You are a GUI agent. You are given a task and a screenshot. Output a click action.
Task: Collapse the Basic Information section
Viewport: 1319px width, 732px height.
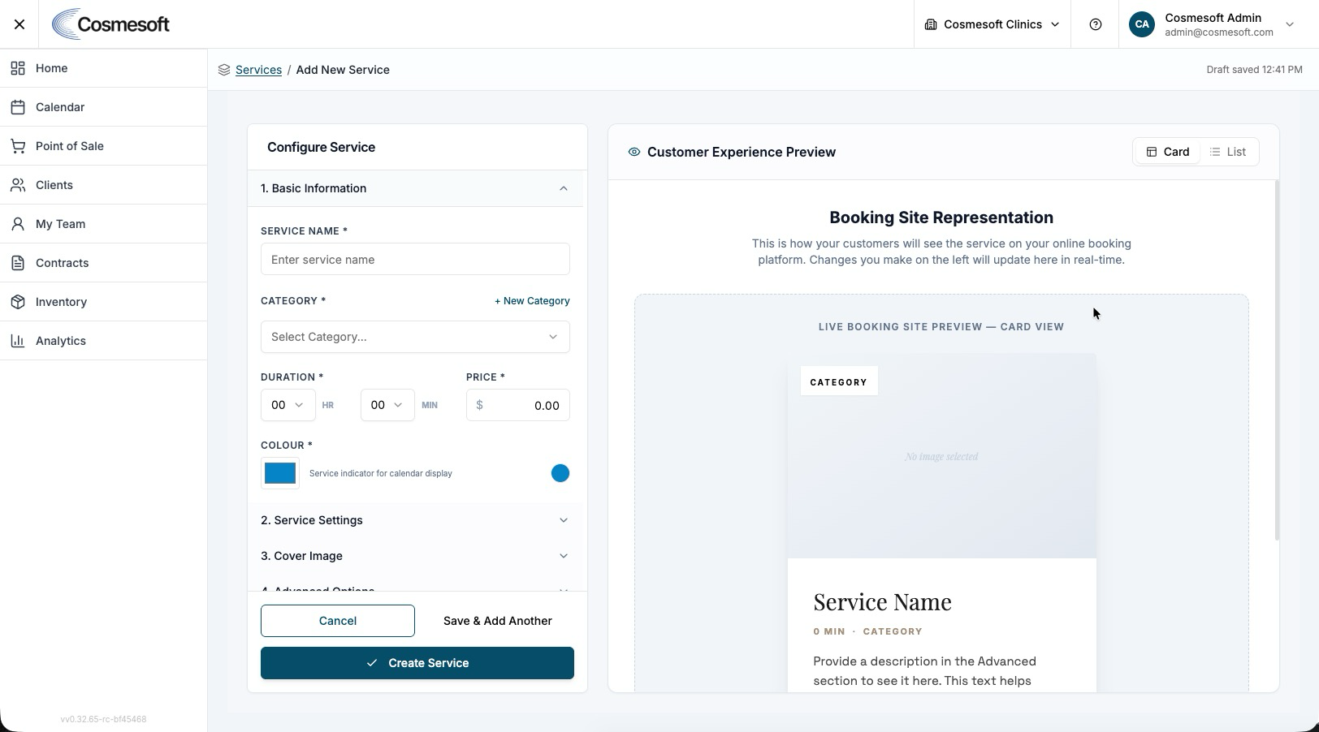pyautogui.click(x=415, y=188)
